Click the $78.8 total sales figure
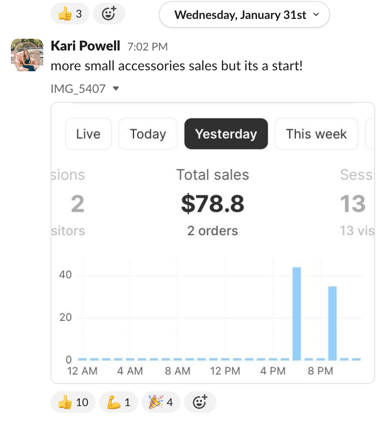386x421 pixels. [x=212, y=204]
